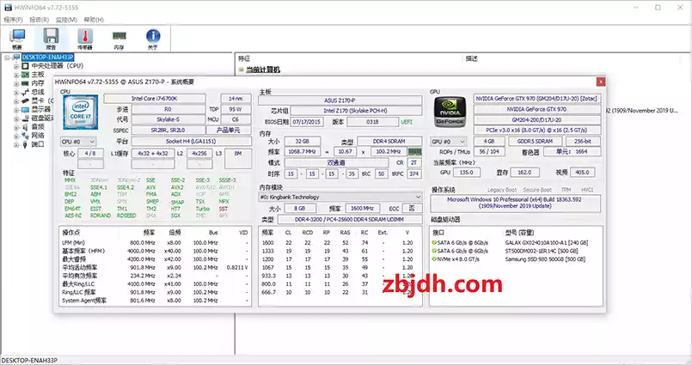Click the 报告 floppy disk toolbar icon

pyautogui.click(x=52, y=39)
